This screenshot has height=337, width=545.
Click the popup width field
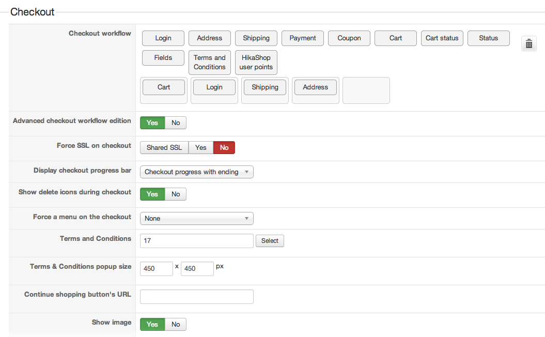(156, 269)
